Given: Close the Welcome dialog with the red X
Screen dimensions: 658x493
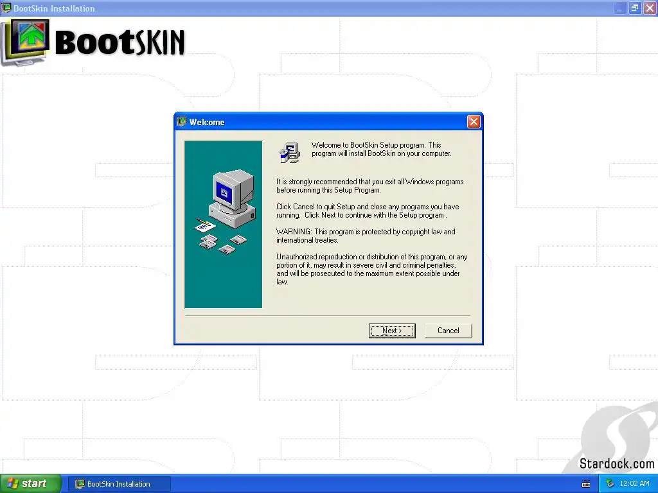Looking at the screenshot, I should [474, 121].
